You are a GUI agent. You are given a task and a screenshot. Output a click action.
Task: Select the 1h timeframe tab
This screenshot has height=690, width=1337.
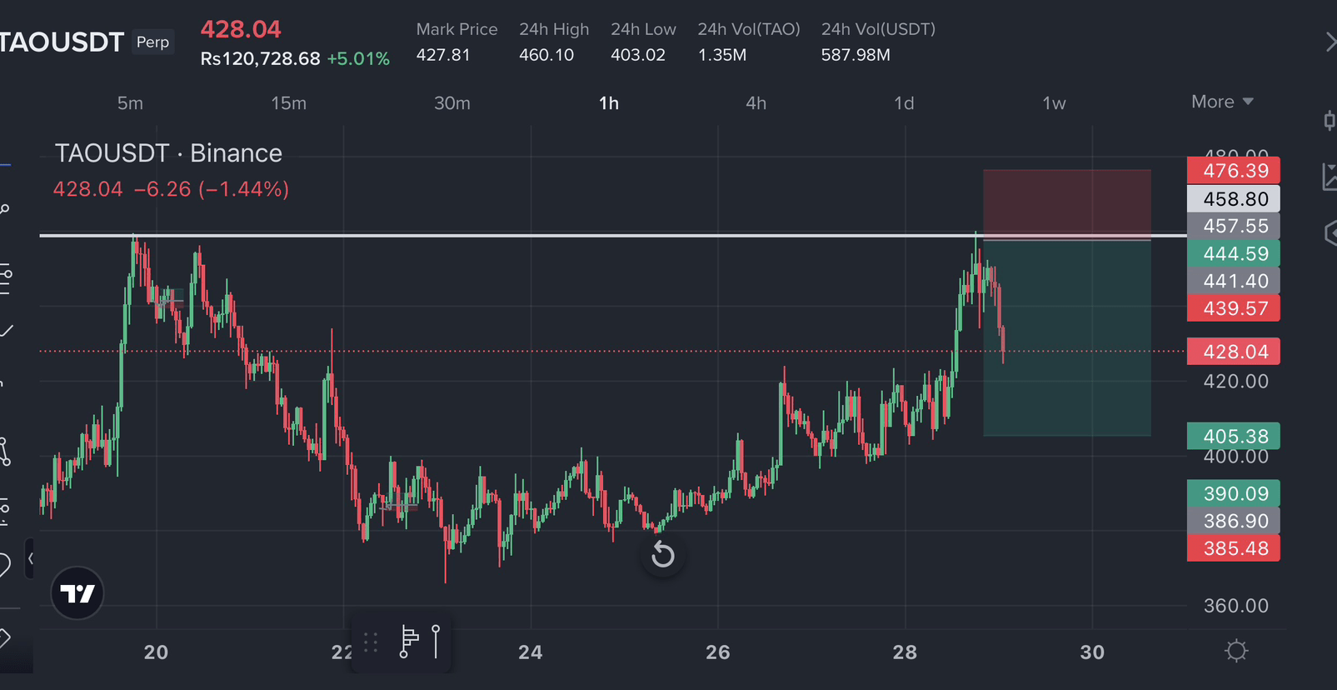[609, 103]
